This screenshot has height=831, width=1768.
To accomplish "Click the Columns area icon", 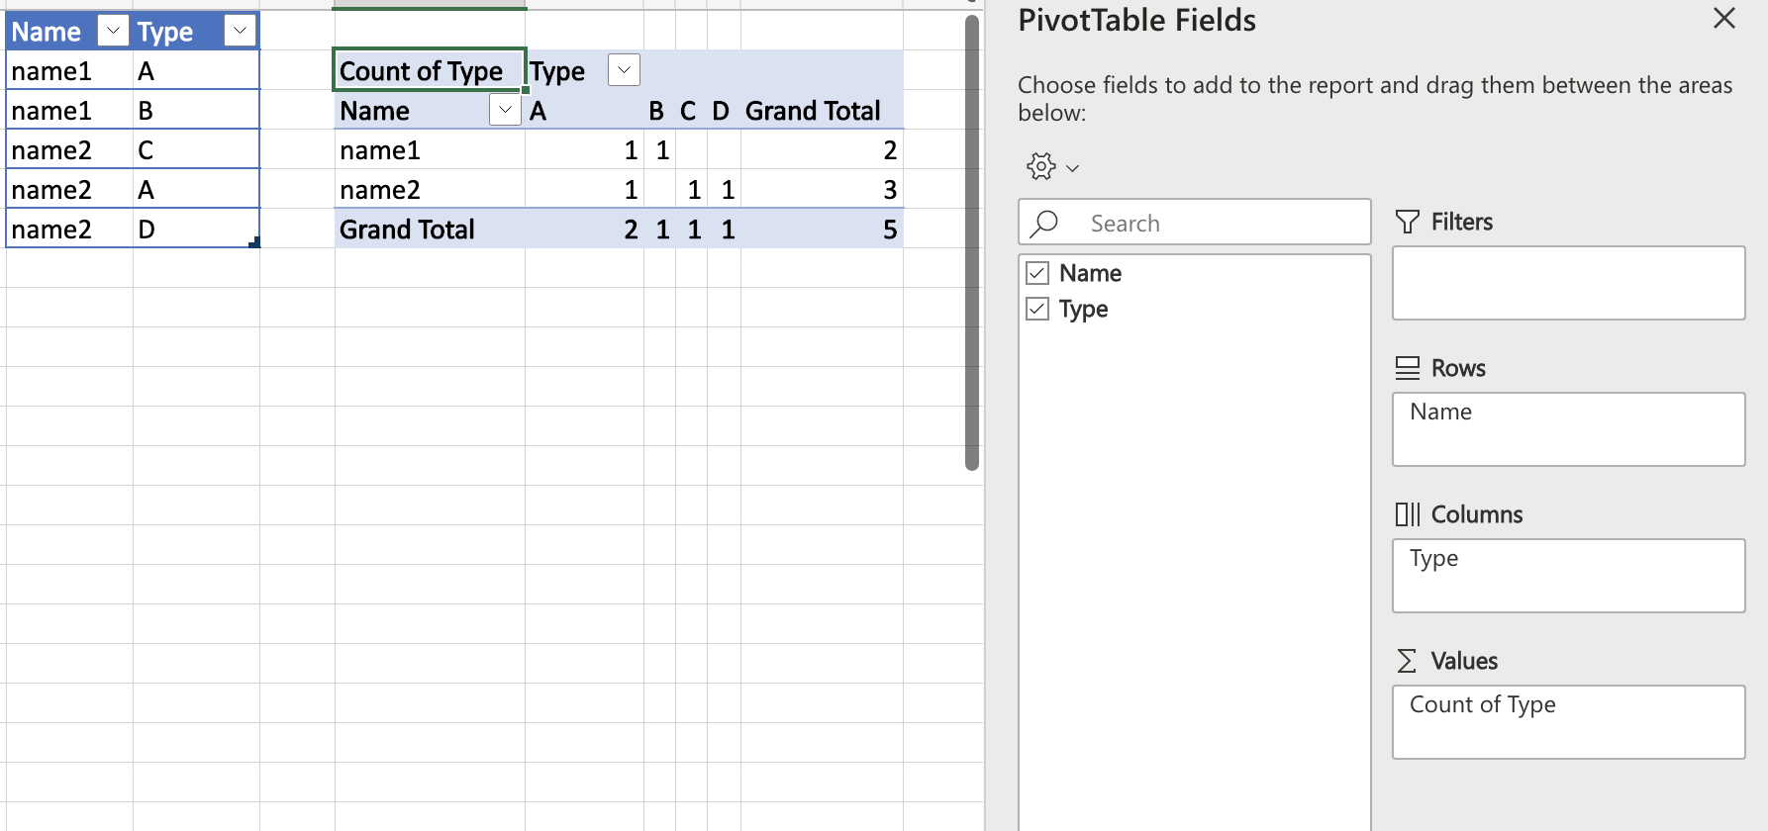I will pos(1407,514).
